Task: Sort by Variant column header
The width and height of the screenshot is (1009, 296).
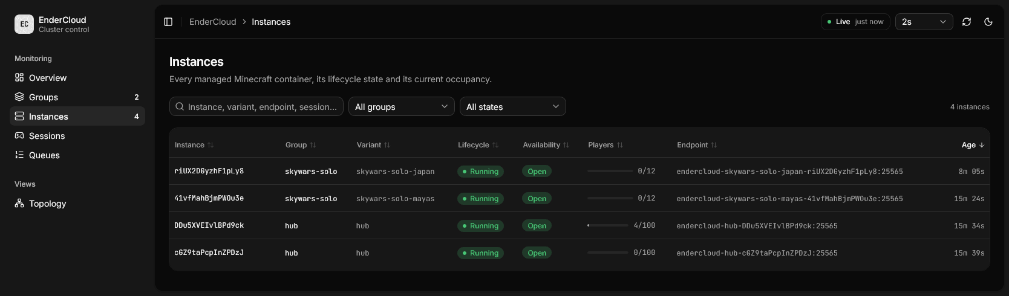Action: click(373, 145)
